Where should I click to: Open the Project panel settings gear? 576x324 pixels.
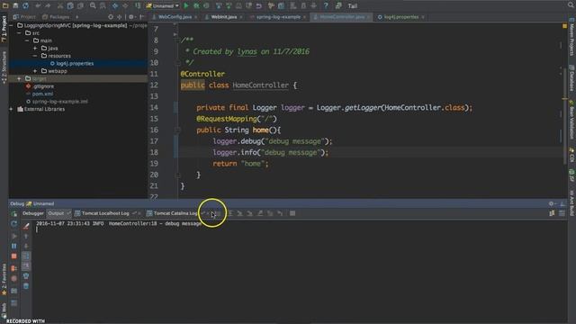click(x=131, y=17)
